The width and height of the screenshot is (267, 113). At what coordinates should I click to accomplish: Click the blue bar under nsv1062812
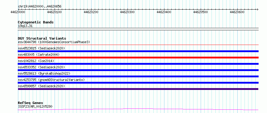pyautogui.click(x=138, y=64)
